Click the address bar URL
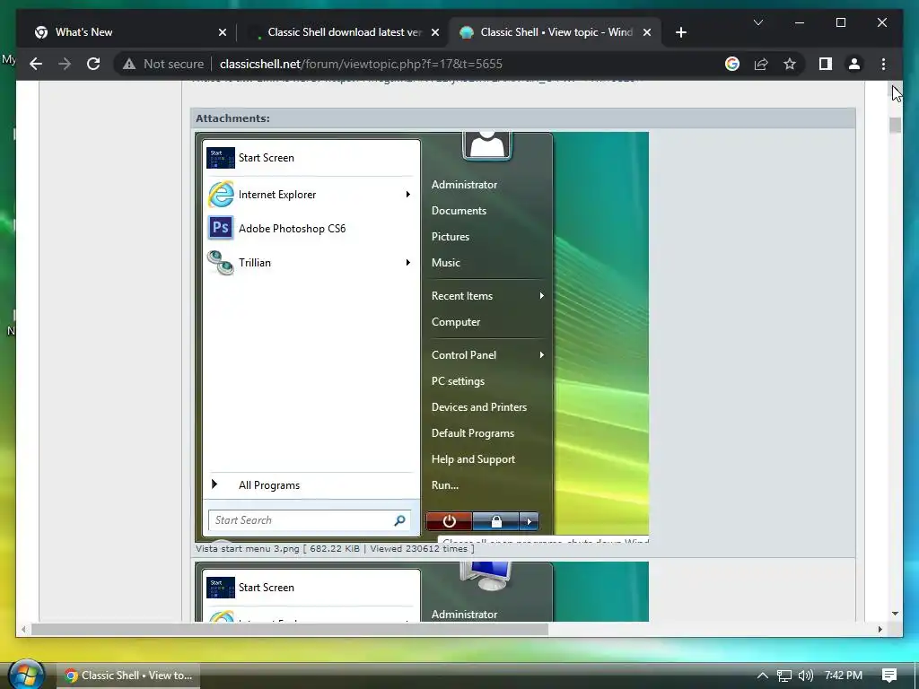Screen dimensions: 919x689 click(361, 64)
